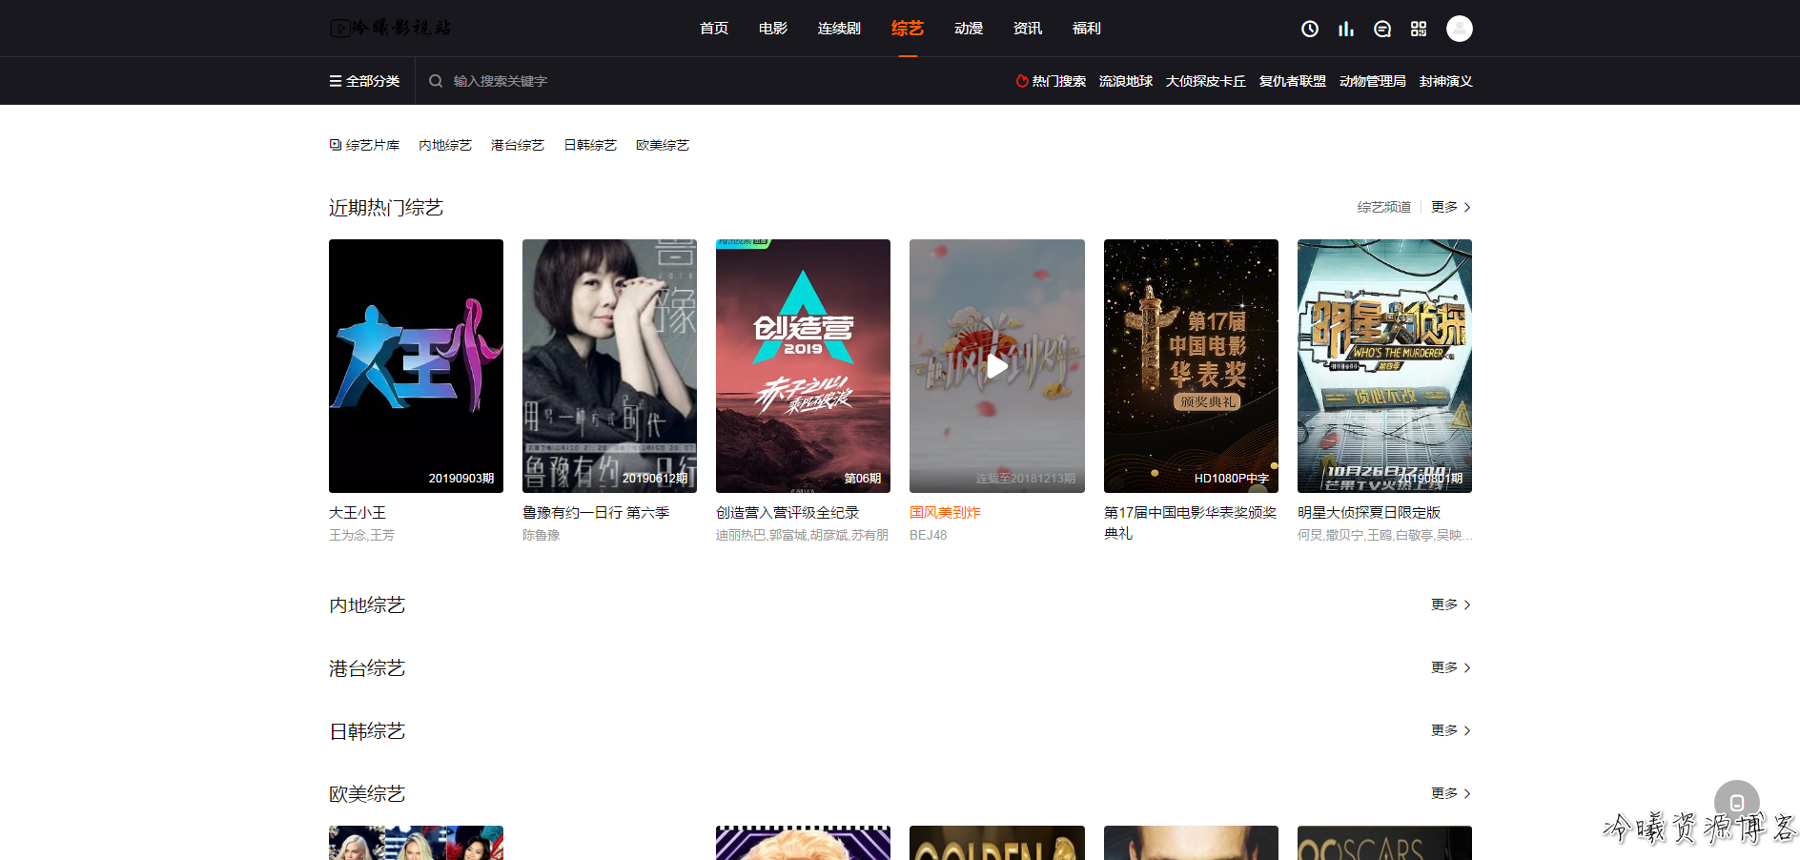Click 更多 in the 欧美综艺 row
Screen dimensions: 1800x860
point(1451,793)
